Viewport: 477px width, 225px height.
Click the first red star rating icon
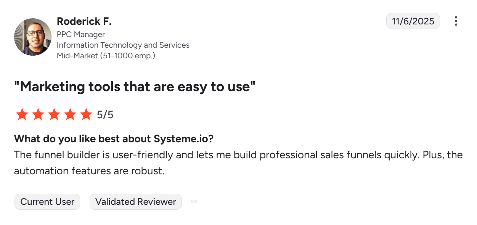(x=22, y=114)
